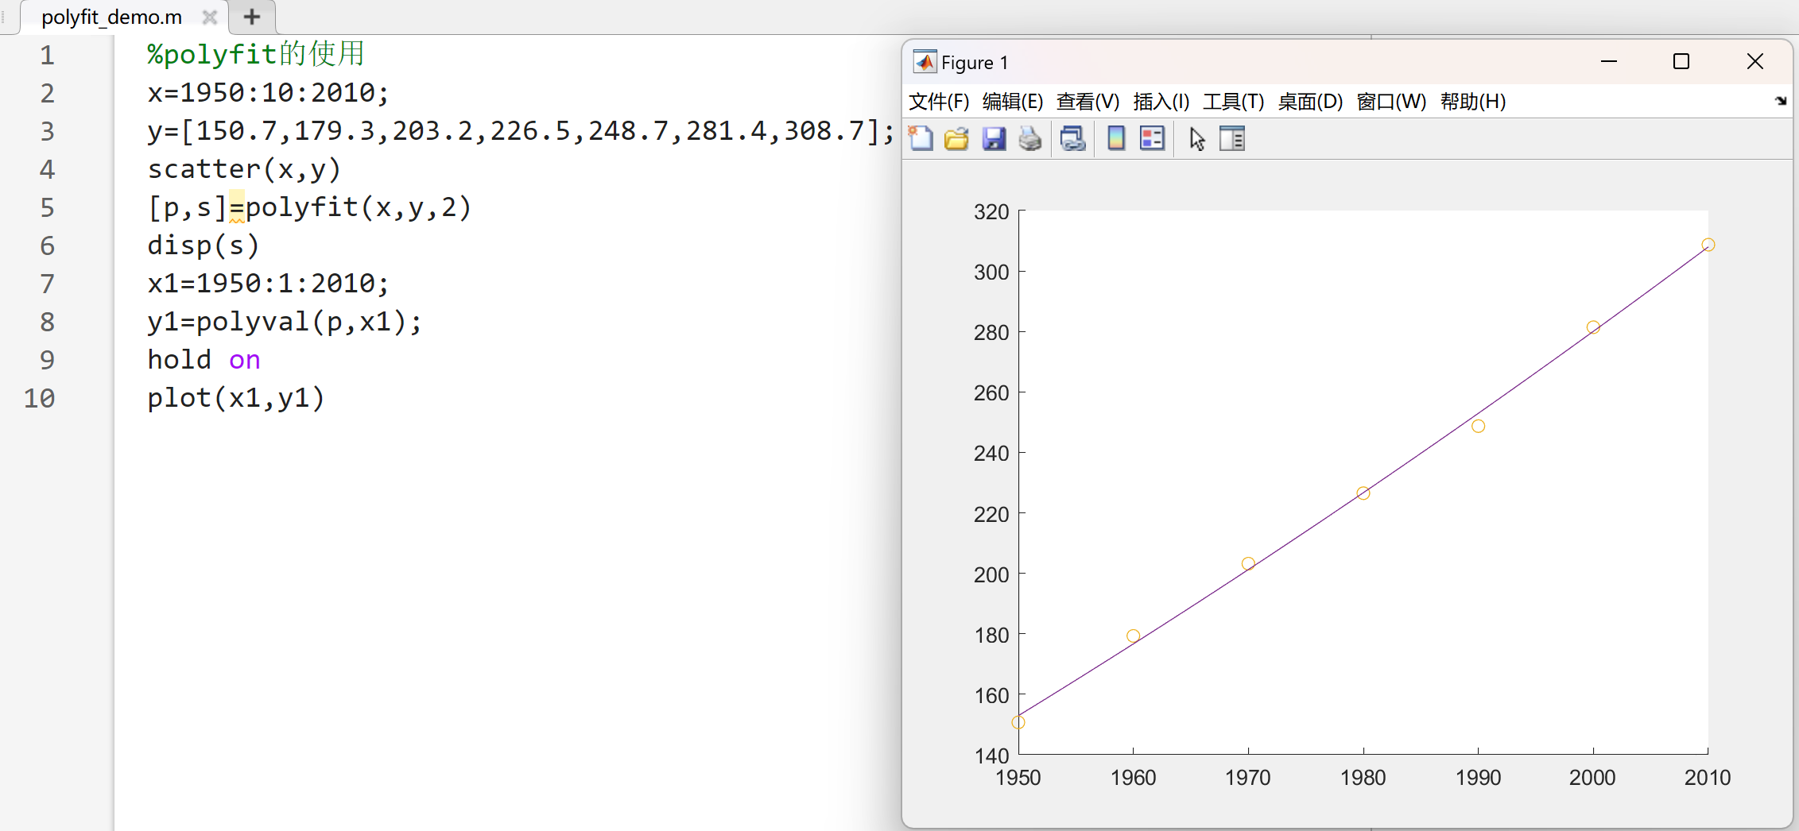This screenshot has height=831, width=1799.
Task: Click the x1=1950:1:2010; code line
Action: [269, 284]
